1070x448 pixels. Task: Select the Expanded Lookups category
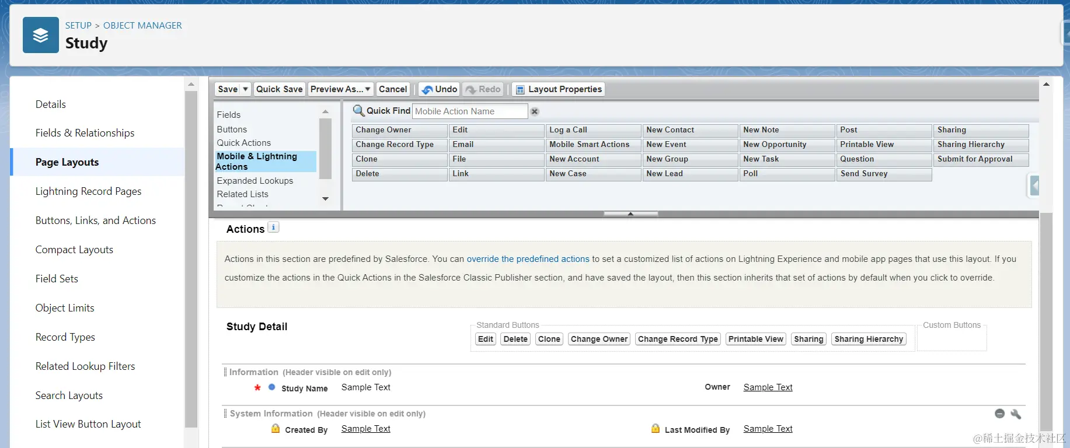pyautogui.click(x=255, y=181)
